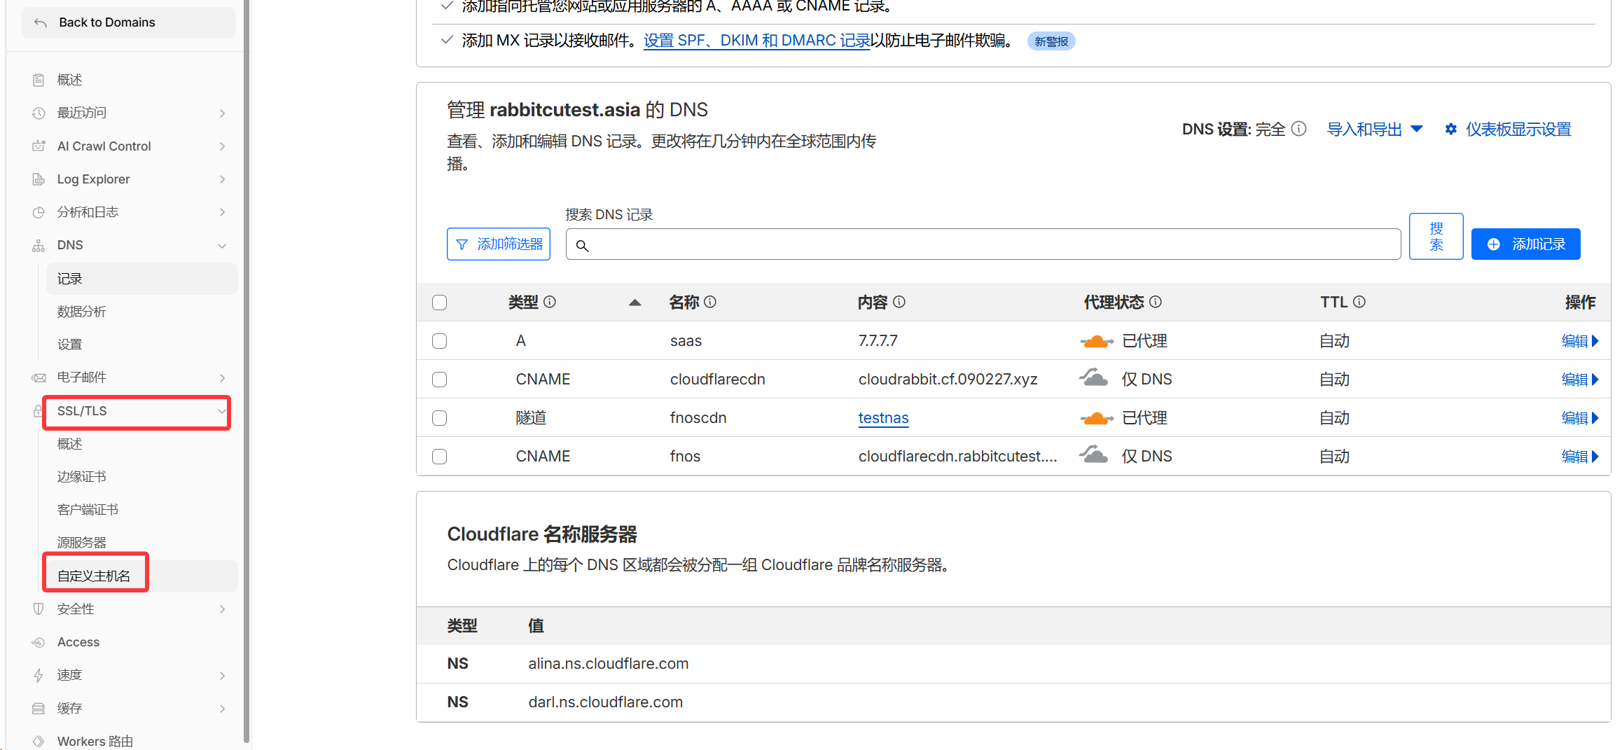1622x750 pixels.
Task: Click the sidebar vertical scrollbar
Action: point(246,350)
